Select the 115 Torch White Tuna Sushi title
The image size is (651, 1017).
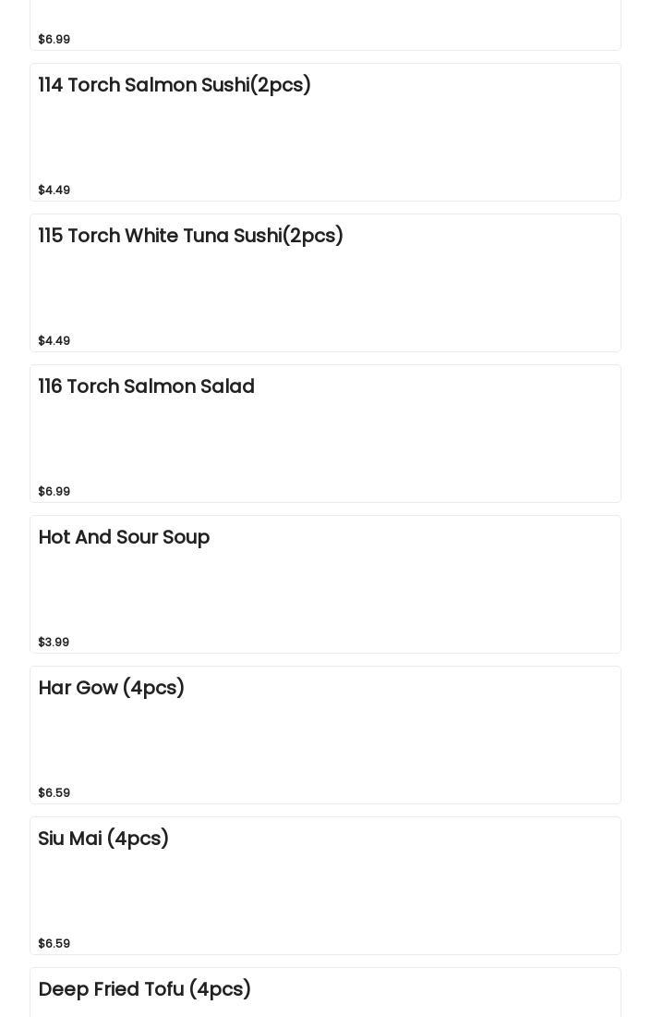pyautogui.click(x=190, y=236)
